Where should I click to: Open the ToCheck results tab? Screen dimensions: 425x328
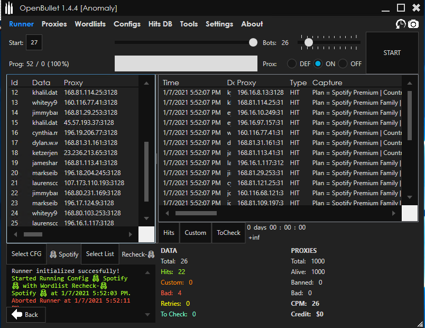[x=228, y=233]
